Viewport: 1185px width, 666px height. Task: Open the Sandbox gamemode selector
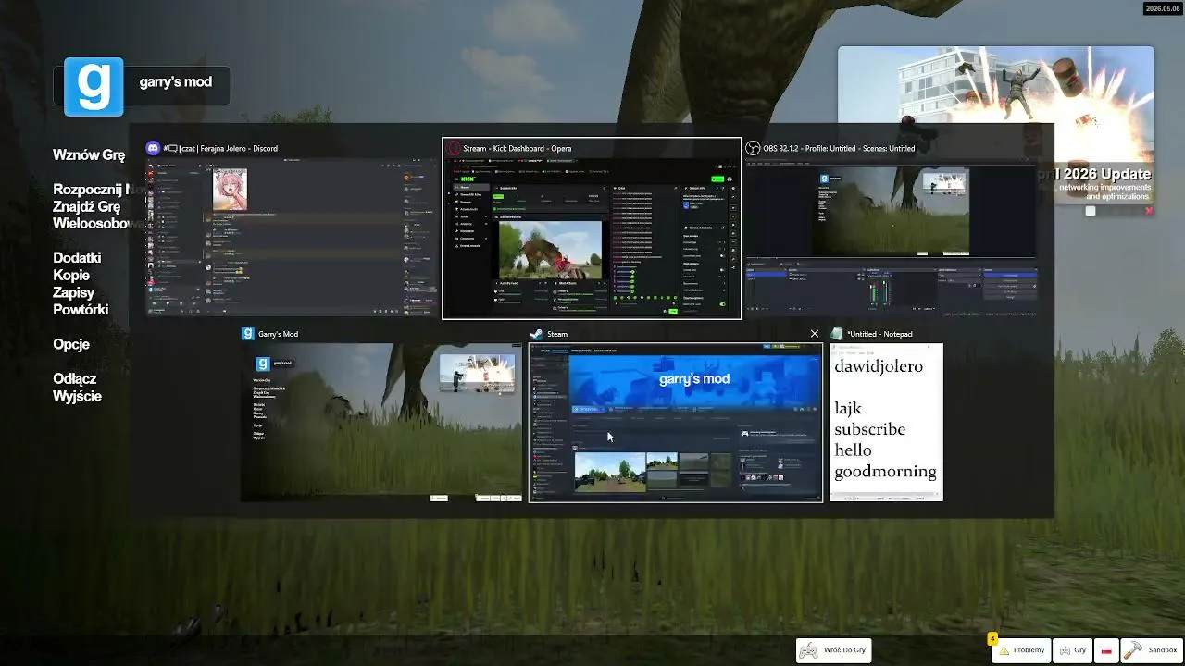click(x=1152, y=650)
